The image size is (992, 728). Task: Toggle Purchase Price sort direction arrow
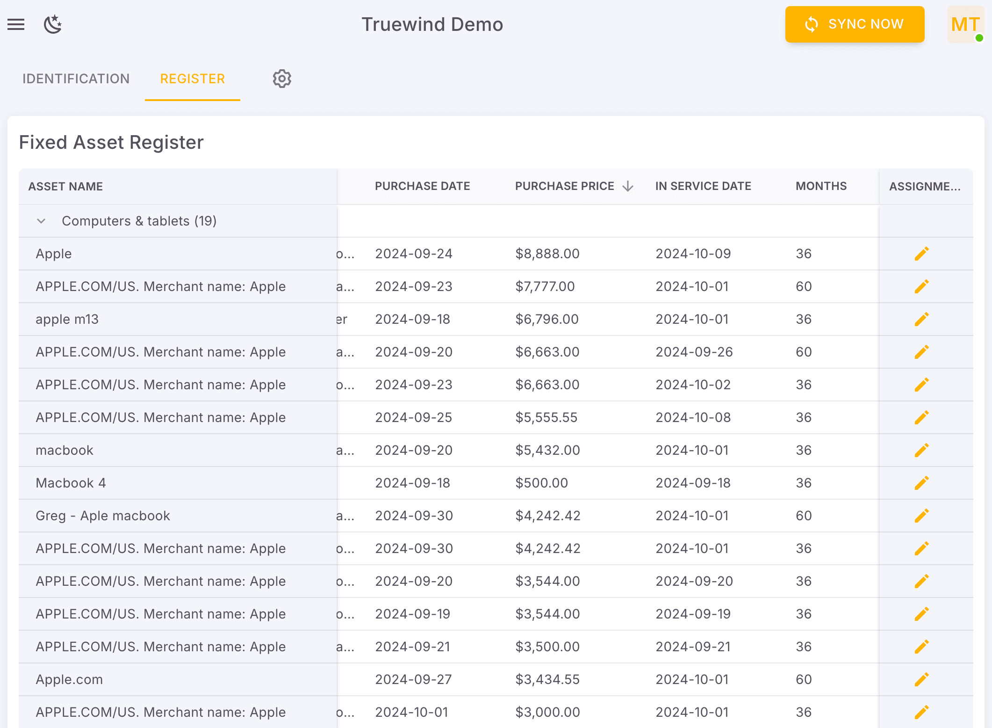pos(628,186)
